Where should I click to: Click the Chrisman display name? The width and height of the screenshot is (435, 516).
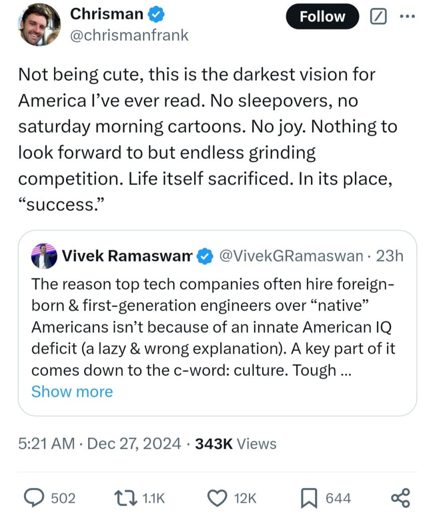(x=106, y=15)
